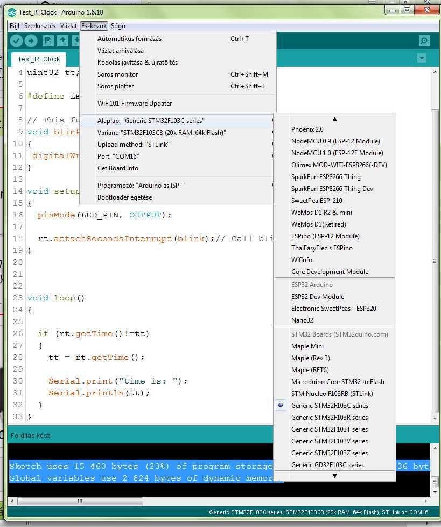Image resolution: width=441 pixels, height=527 pixels.
Task: Select NodeMCU 0.9 (ESP-12 Module)
Action: (334, 141)
